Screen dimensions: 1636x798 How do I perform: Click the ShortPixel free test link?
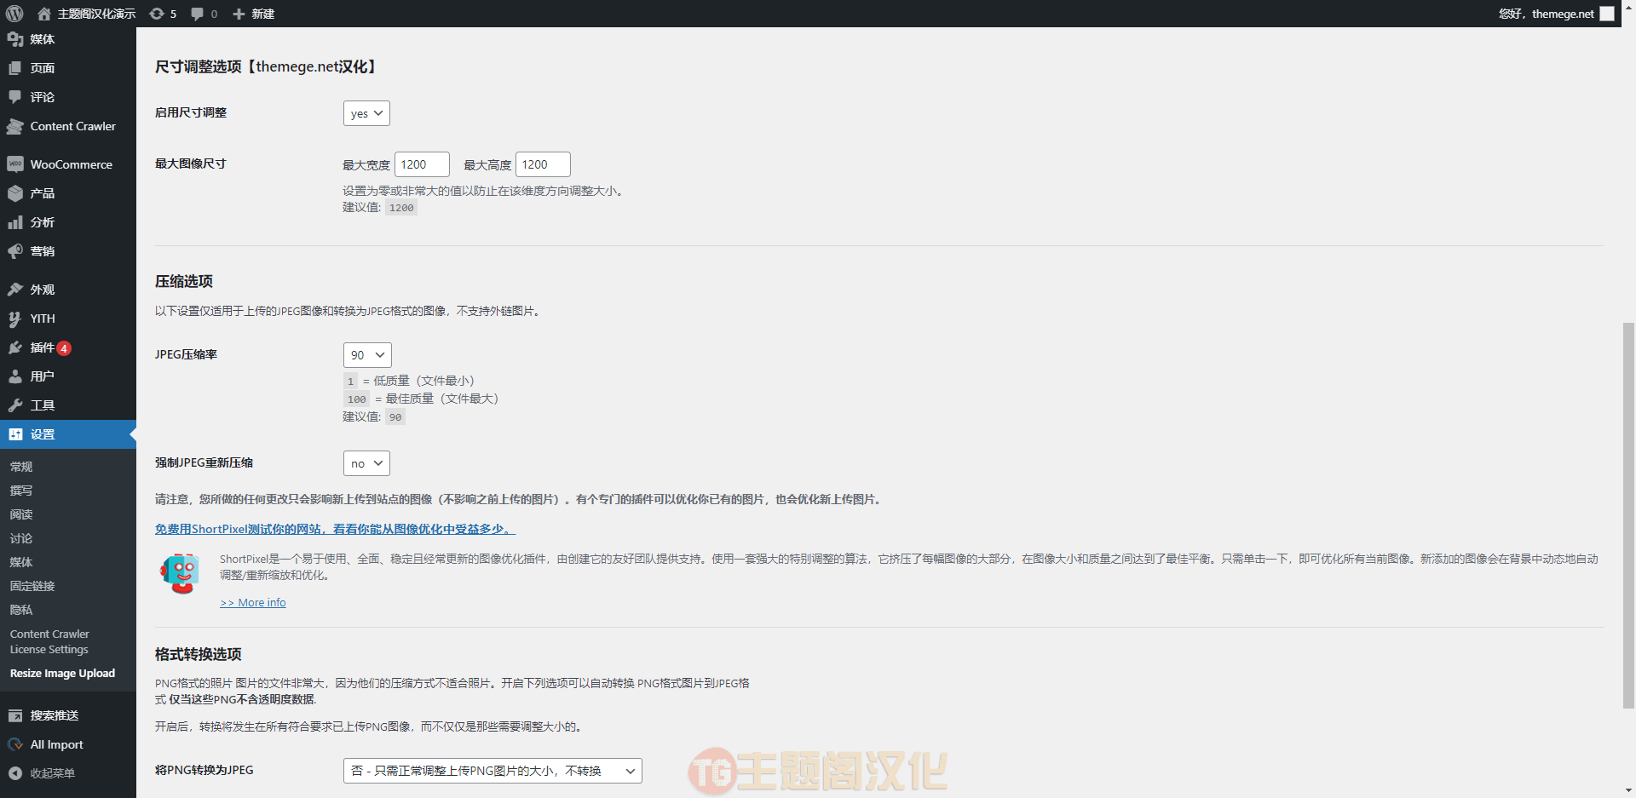point(335,529)
